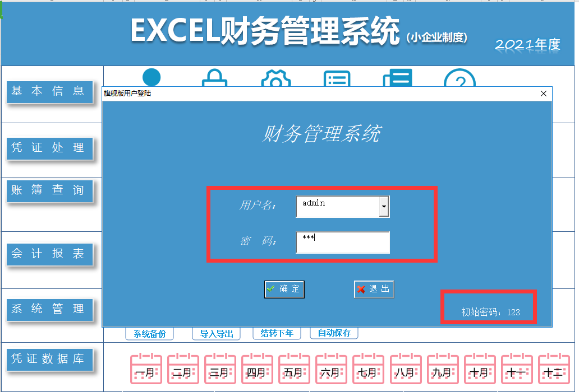Click the 六月 calendar icon

331,369
